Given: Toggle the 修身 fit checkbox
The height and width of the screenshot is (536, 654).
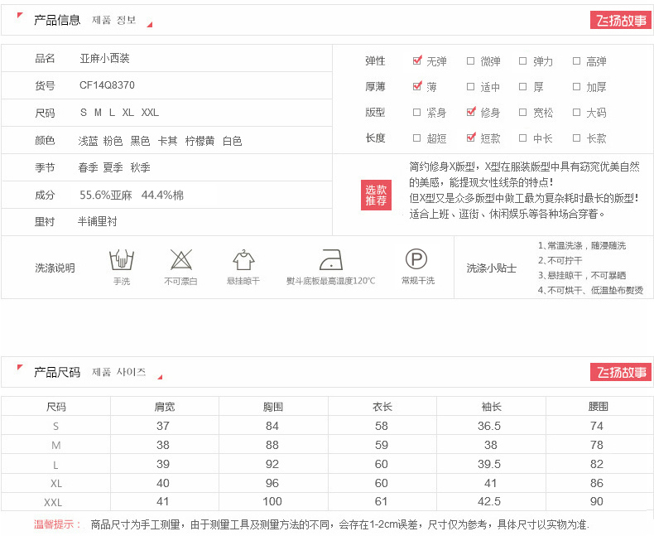Looking at the screenshot, I should coord(471,112).
